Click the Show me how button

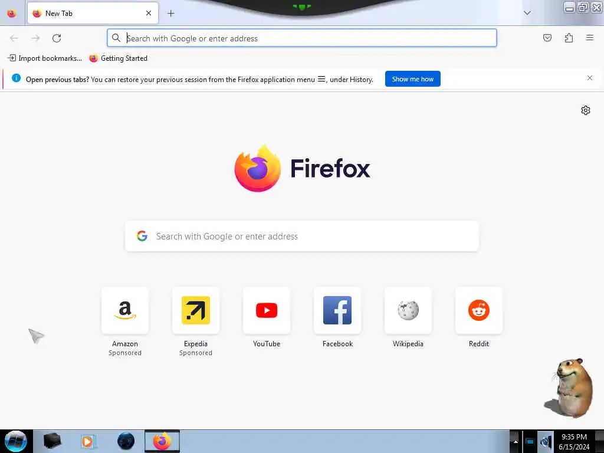click(412, 79)
